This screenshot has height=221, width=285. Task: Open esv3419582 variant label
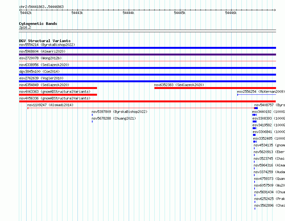coord(269,125)
